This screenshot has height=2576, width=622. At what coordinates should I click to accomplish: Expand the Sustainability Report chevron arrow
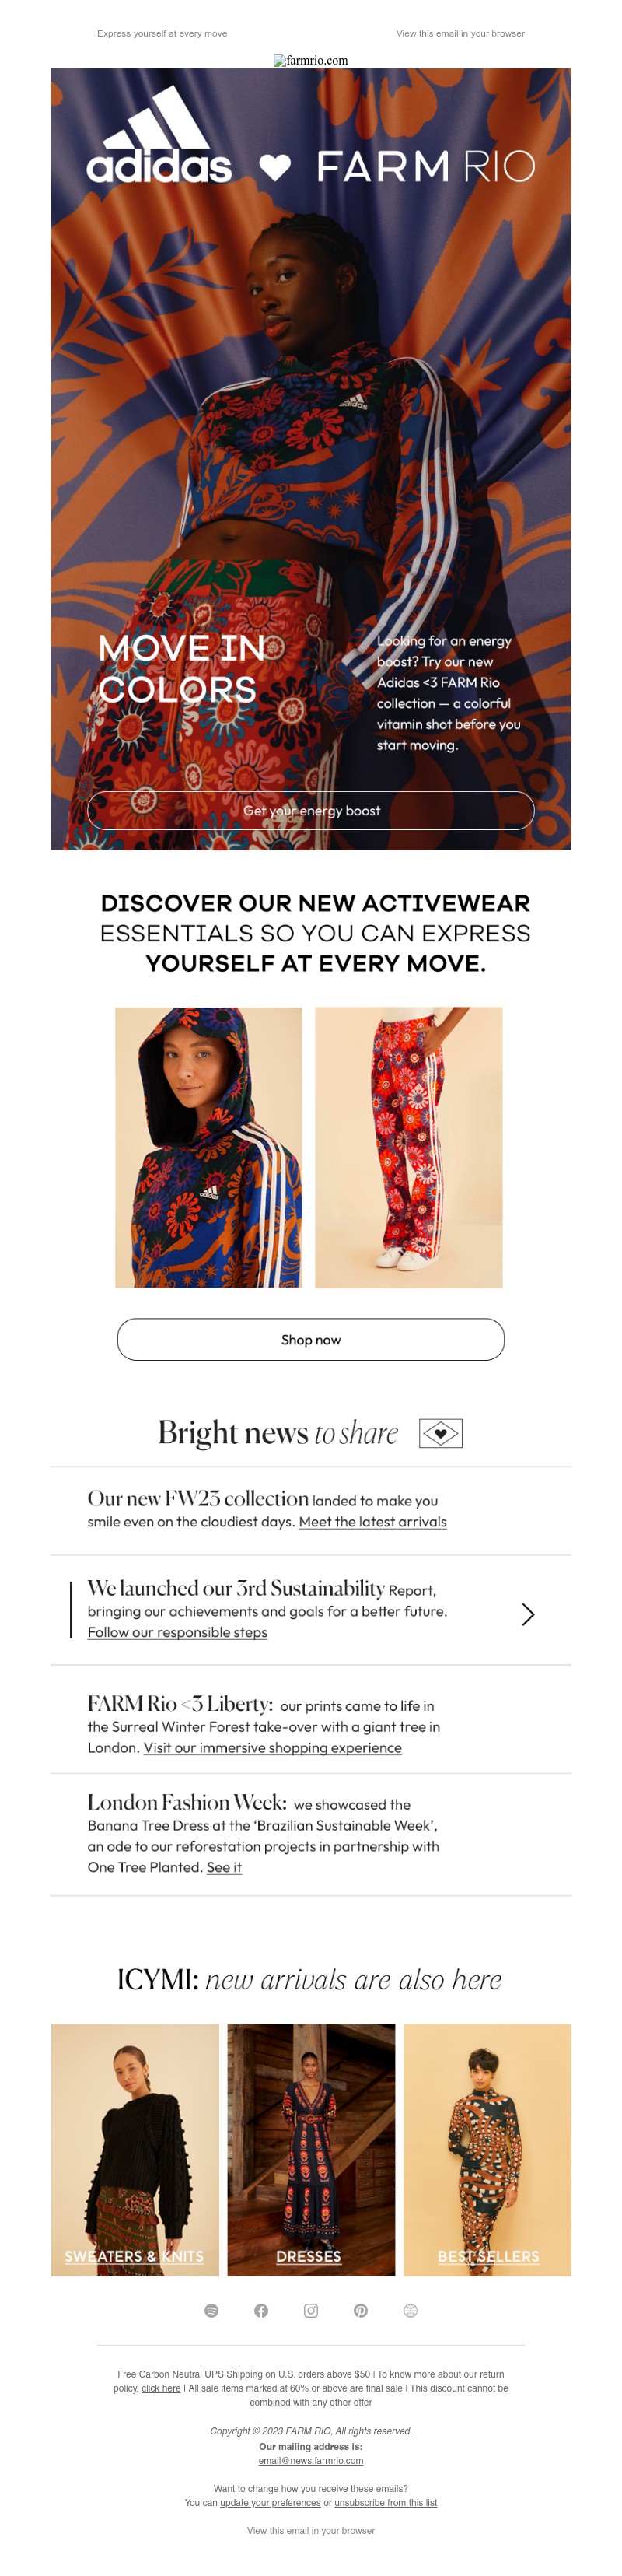point(528,1614)
